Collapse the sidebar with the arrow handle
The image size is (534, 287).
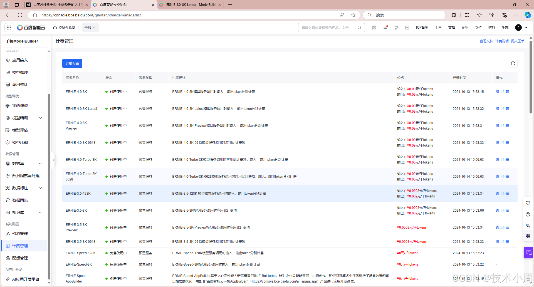(x=53, y=160)
